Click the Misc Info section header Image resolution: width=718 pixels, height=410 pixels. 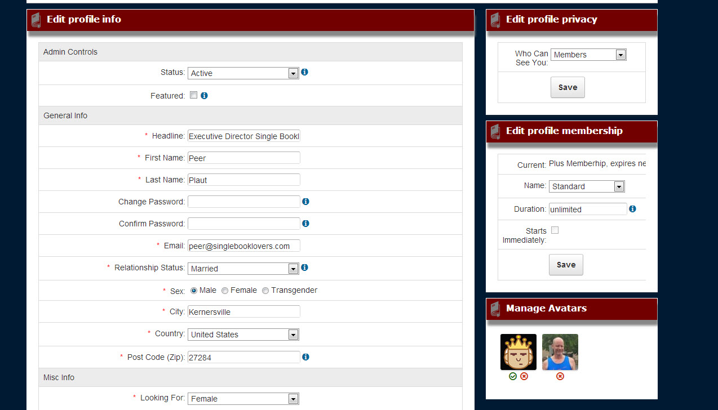250,377
